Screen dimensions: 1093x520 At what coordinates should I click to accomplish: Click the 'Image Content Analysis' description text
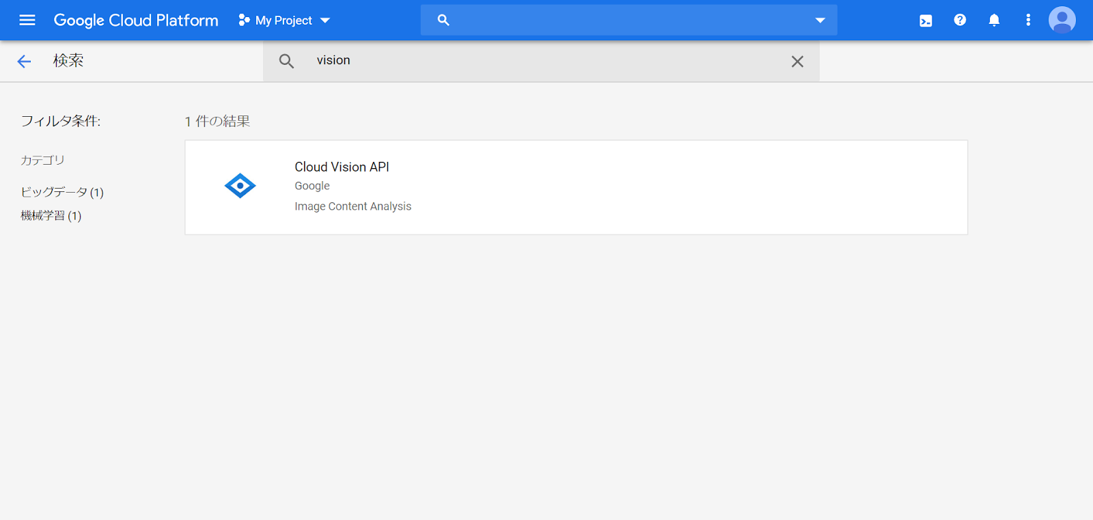point(353,206)
